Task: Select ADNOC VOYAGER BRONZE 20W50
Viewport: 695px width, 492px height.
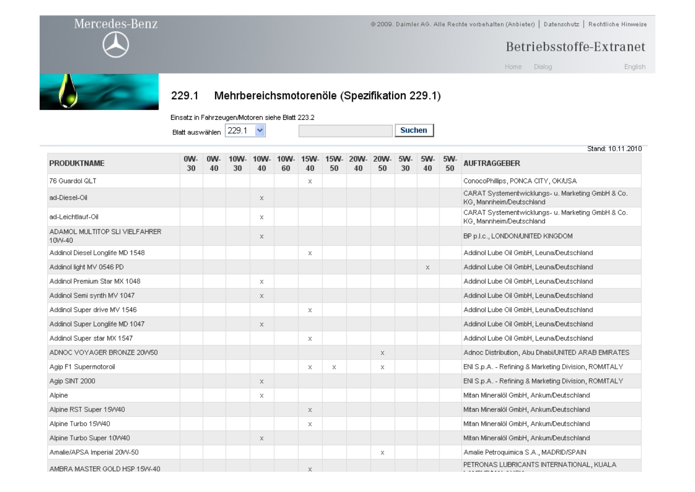Action: point(103,352)
